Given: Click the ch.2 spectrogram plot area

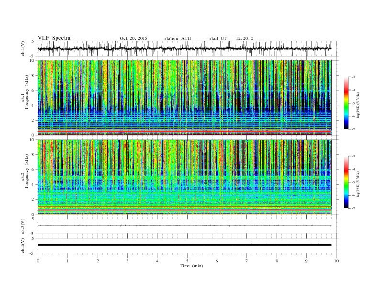Looking at the screenshot, I should (184, 177).
